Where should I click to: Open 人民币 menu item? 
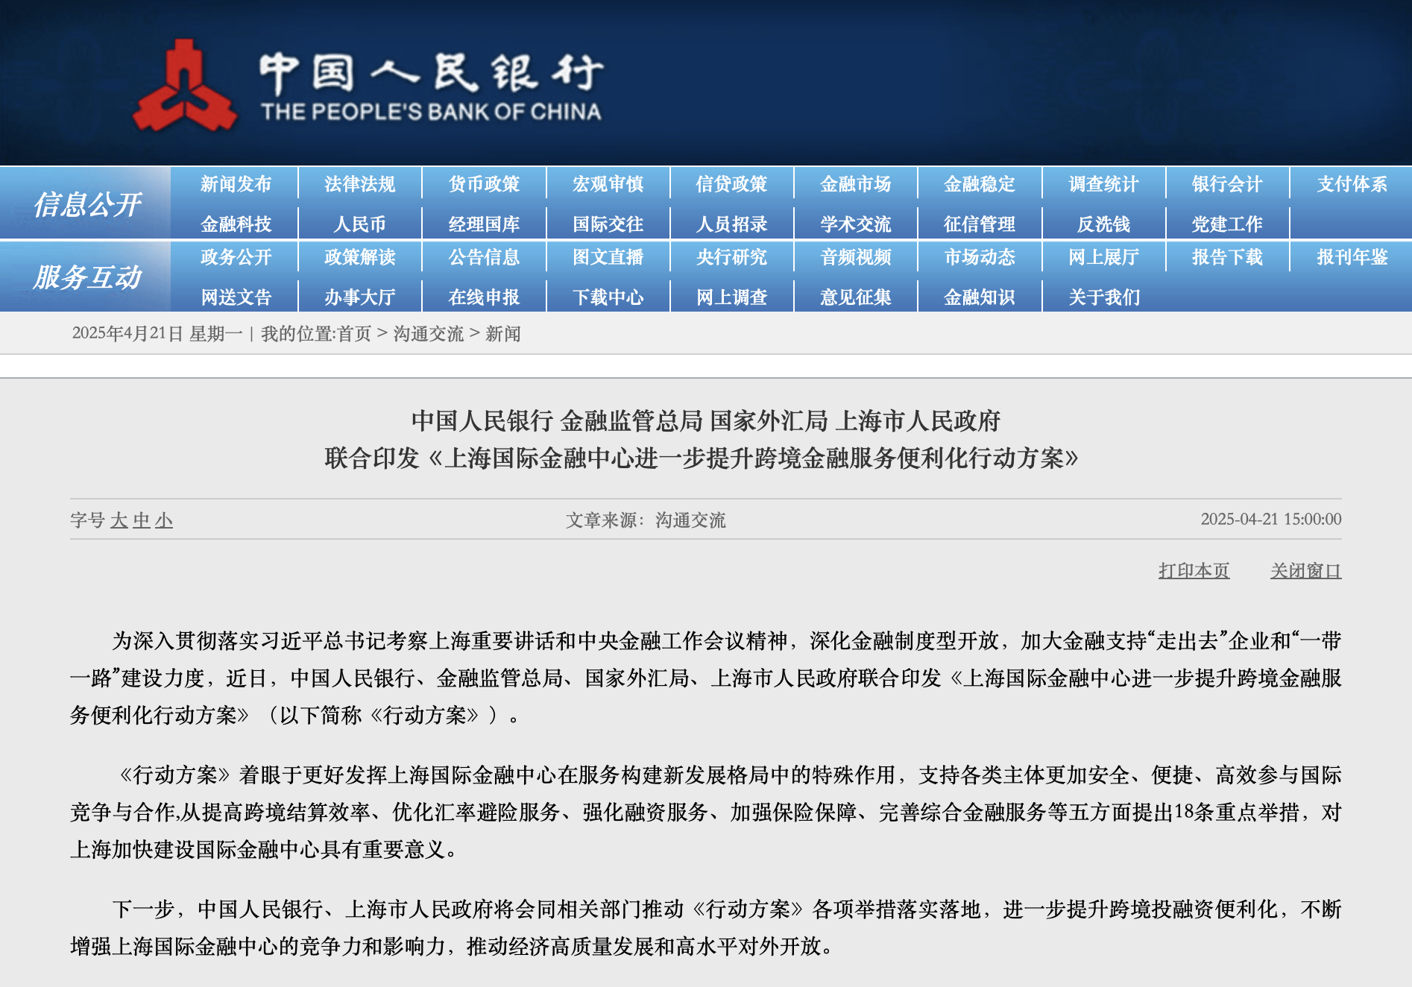(359, 224)
